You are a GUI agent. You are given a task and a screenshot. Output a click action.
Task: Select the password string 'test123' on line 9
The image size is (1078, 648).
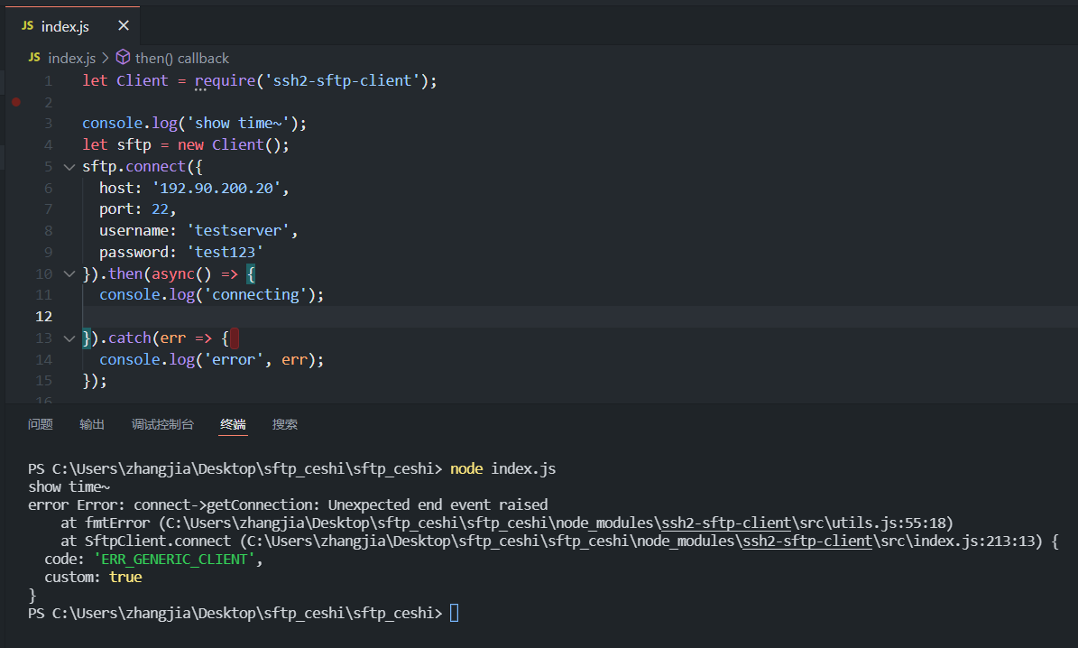225,252
